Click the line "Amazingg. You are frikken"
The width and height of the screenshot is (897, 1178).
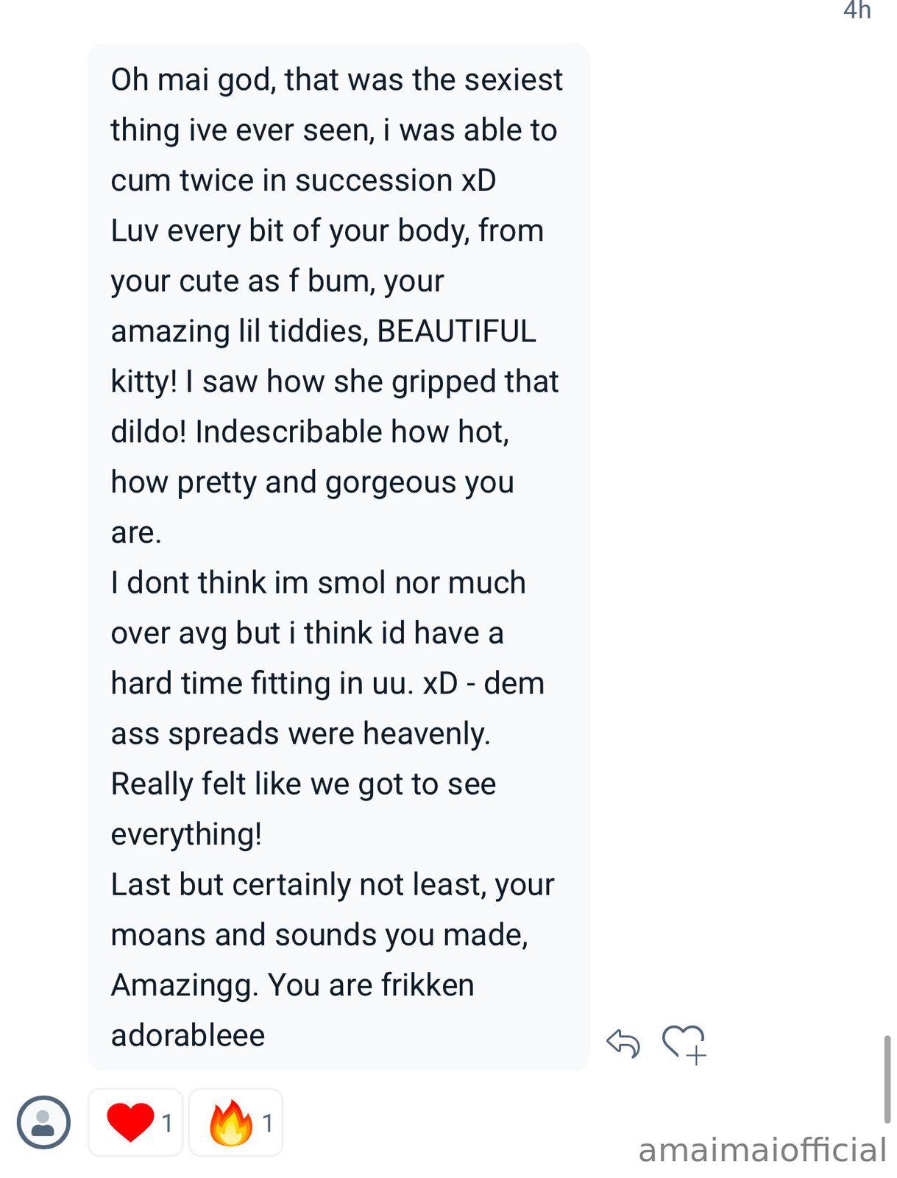coord(292,985)
